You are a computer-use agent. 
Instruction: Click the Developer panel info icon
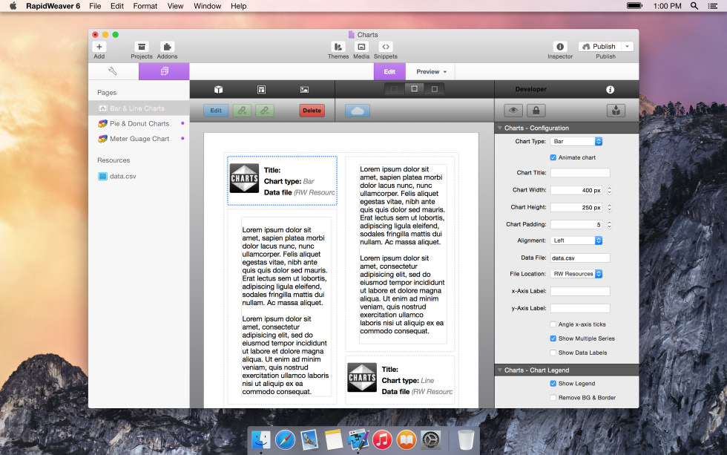[610, 90]
